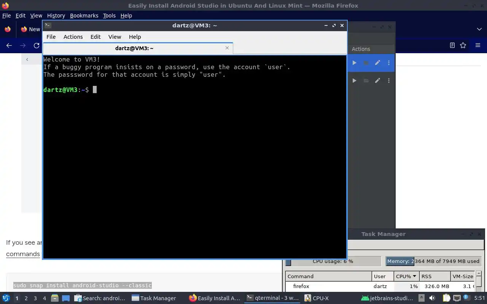
Task: Select the firefox process row
Action: click(x=380, y=286)
